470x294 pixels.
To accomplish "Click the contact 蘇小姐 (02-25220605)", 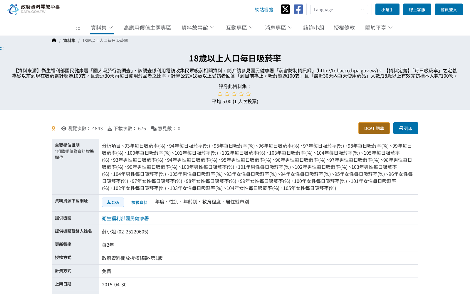I will (125, 232).
